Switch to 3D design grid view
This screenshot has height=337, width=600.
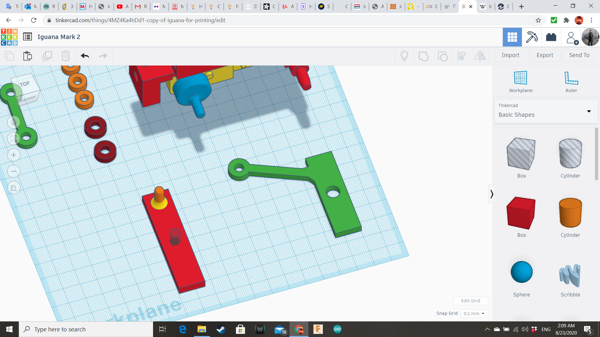click(512, 37)
